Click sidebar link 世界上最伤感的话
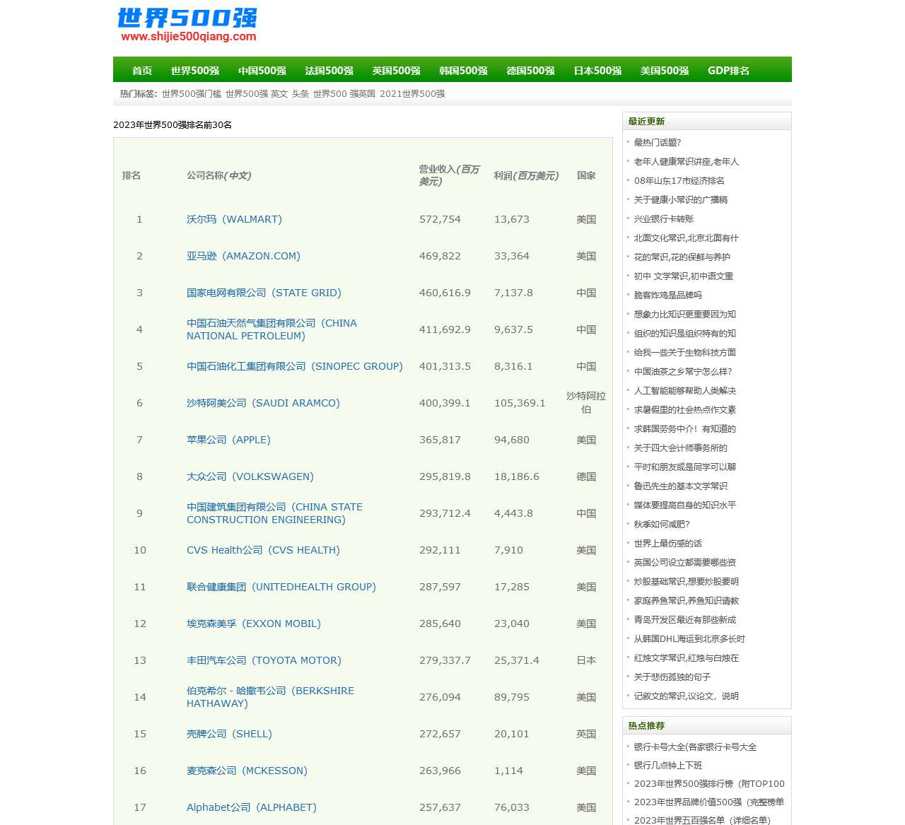The image size is (905, 825). [668, 543]
